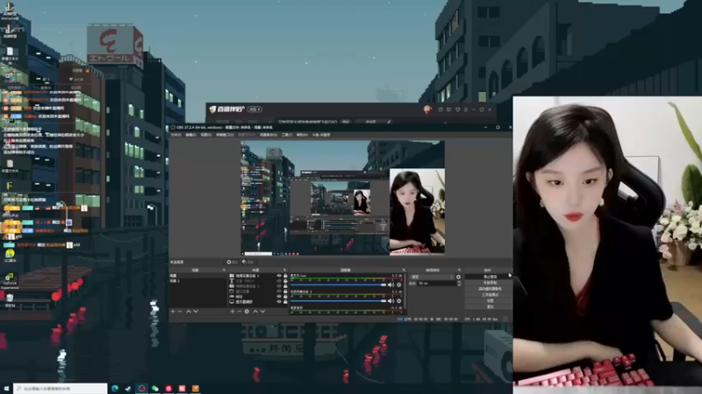Screen dimensions: 702x394
Task: Click the Windows taskbar search box
Action: (60, 389)
